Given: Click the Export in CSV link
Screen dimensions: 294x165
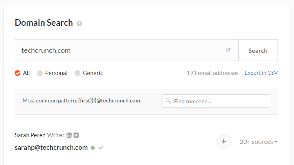Looking at the screenshot, I should point(261,73).
